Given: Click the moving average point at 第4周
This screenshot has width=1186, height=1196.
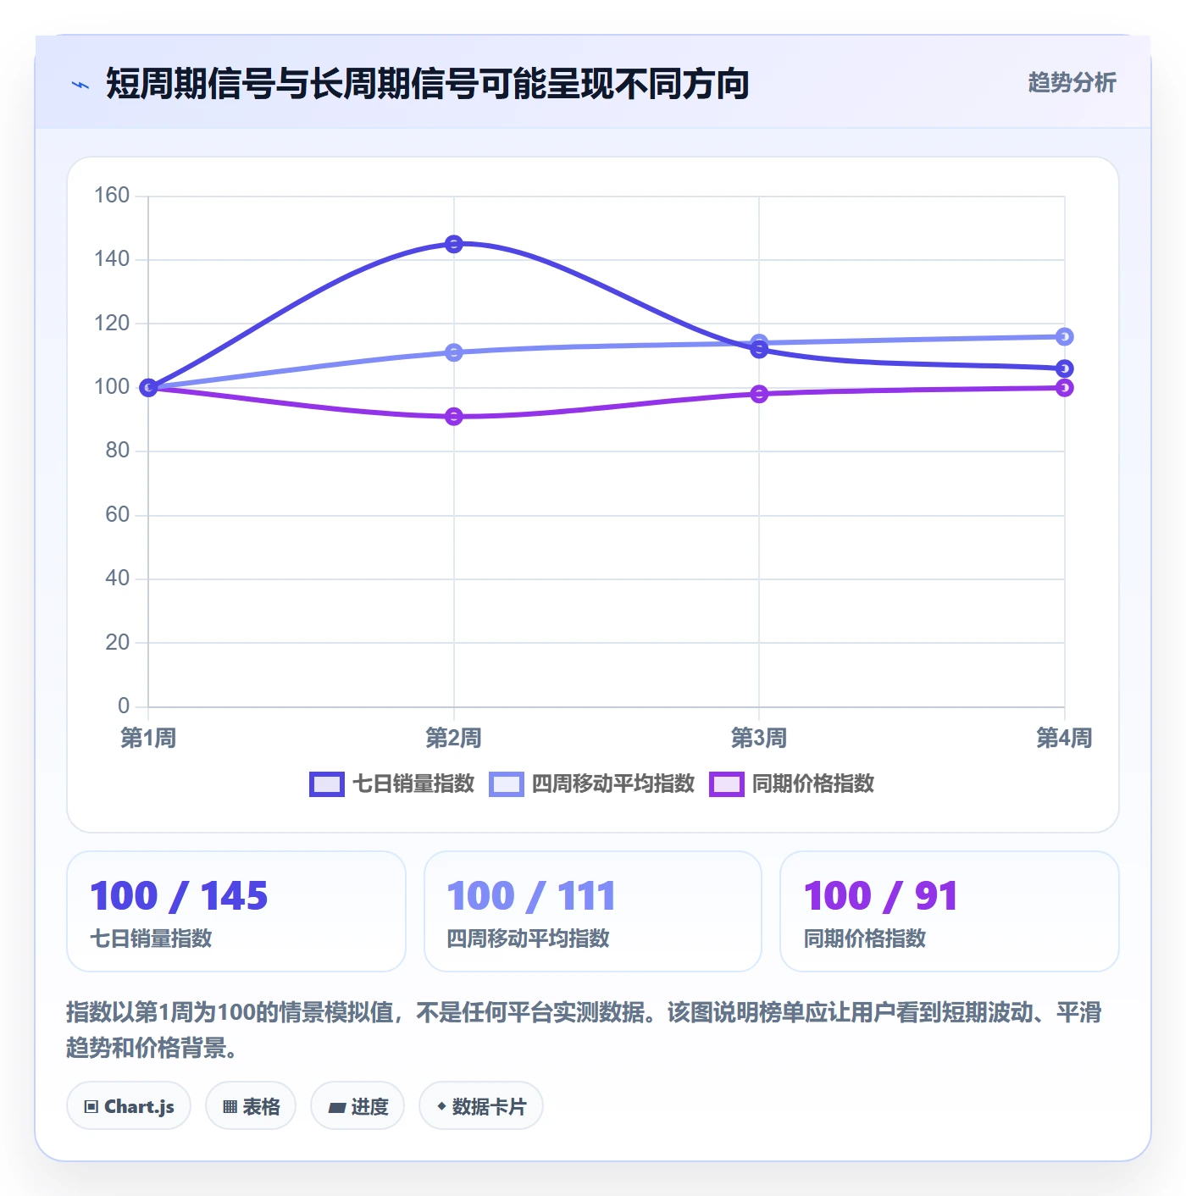Looking at the screenshot, I should pyautogui.click(x=1065, y=337).
